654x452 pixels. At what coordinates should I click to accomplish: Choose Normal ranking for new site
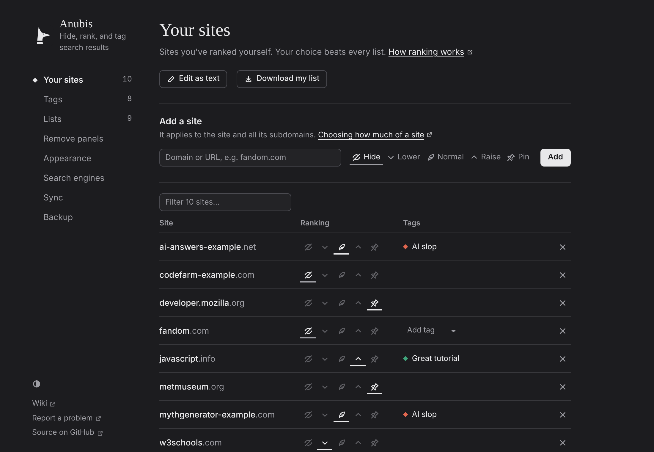click(446, 157)
